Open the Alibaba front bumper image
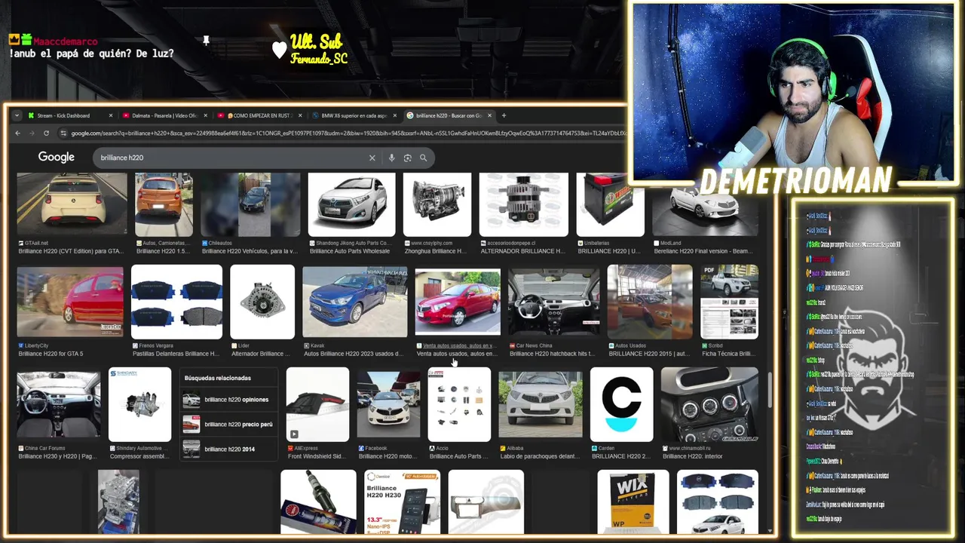The image size is (965, 543). 541,404
